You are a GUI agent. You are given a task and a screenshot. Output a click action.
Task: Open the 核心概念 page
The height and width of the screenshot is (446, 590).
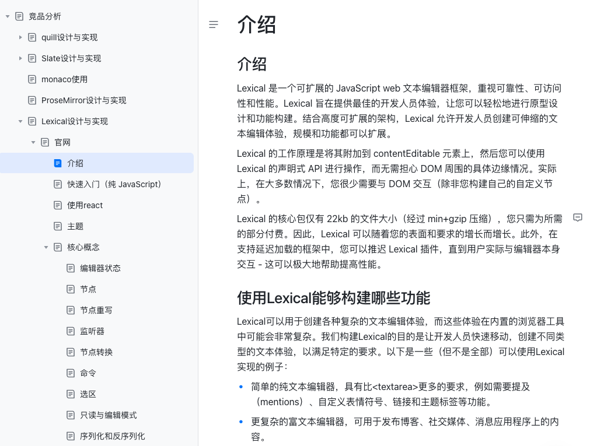coord(83,247)
